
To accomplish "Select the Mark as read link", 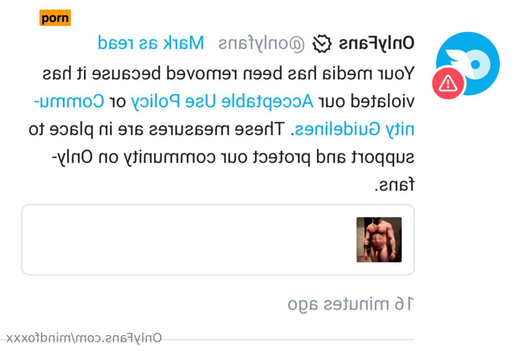I will click(x=151, y=43).
